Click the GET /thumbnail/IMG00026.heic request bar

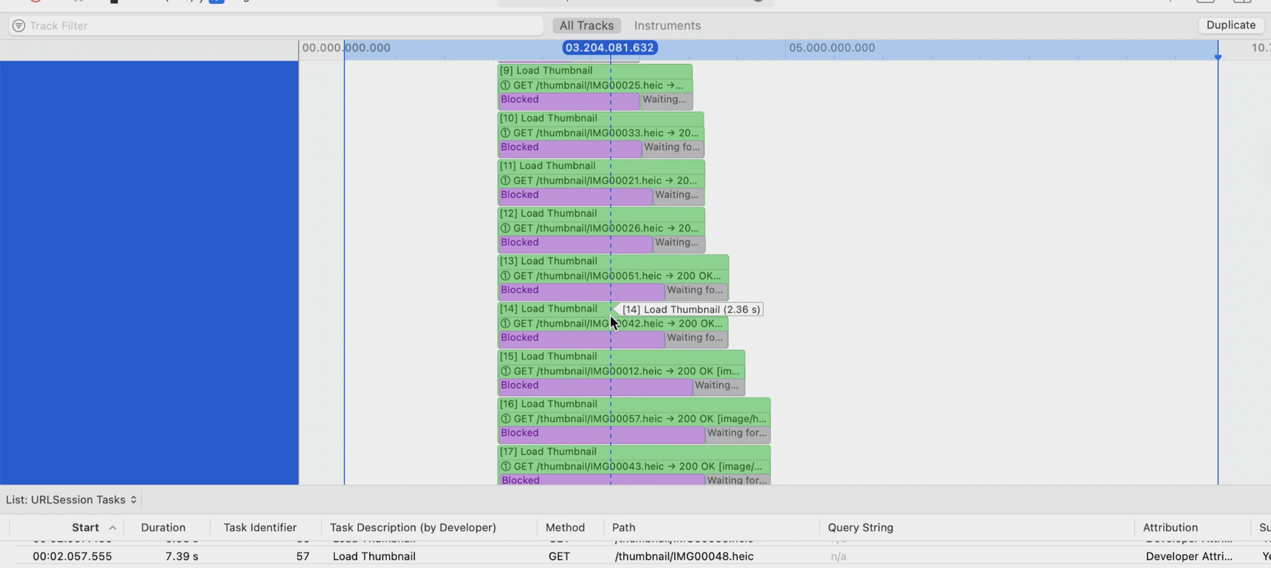coord(601,229)
